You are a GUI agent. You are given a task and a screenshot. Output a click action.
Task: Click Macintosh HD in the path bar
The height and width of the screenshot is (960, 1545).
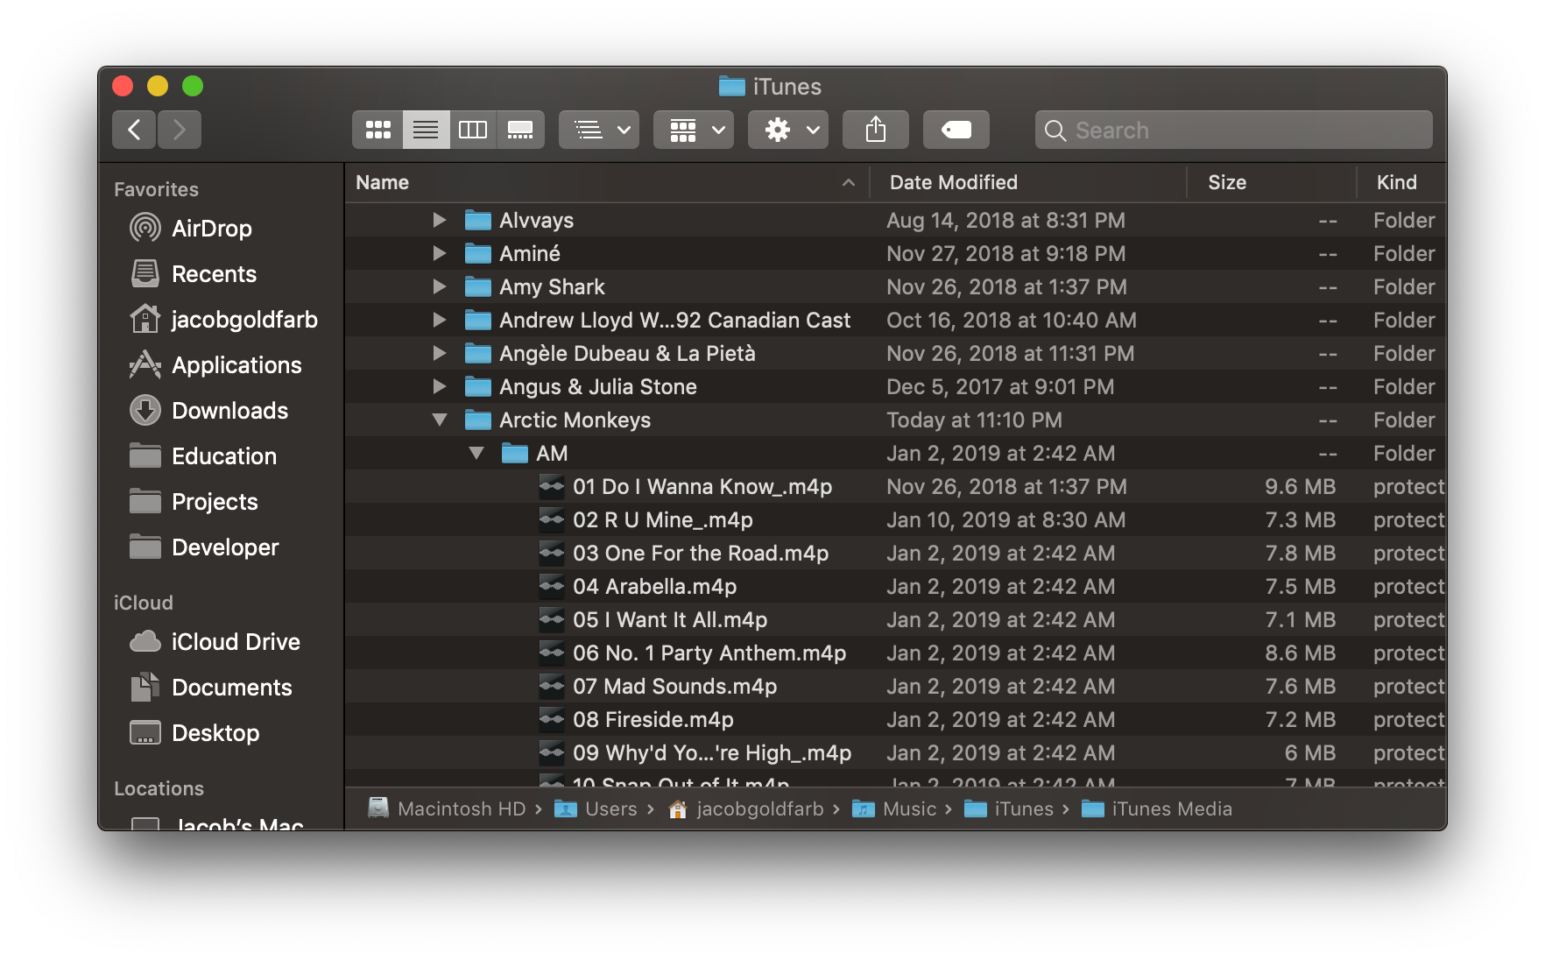coord(448,808)
